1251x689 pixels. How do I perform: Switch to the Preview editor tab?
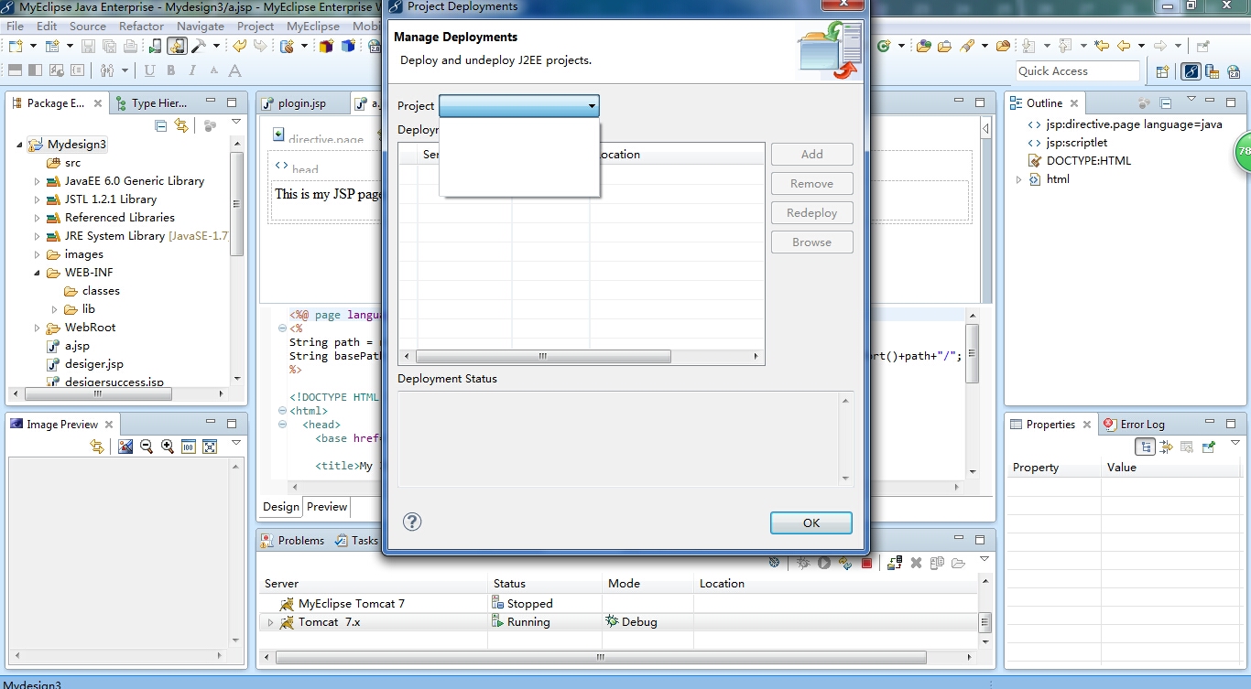327,507
